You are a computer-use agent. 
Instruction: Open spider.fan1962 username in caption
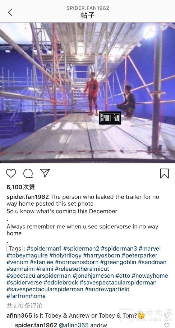28,197
